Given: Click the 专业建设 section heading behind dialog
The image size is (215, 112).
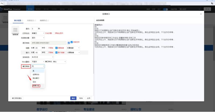Looking at the screenshot, I should coord(89,109).
